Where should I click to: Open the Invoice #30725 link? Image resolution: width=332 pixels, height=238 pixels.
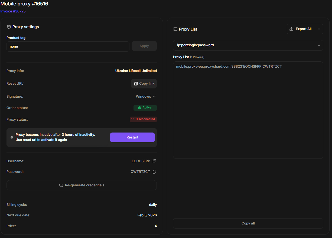tap(13, 11)
